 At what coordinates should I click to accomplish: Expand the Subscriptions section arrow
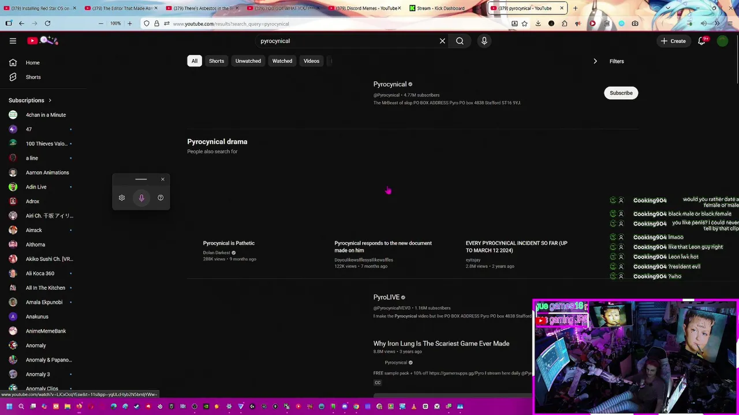[x=50, y=100]
